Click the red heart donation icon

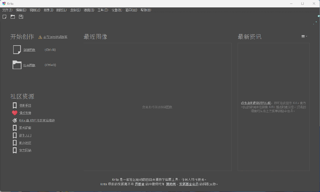(15, 113)
